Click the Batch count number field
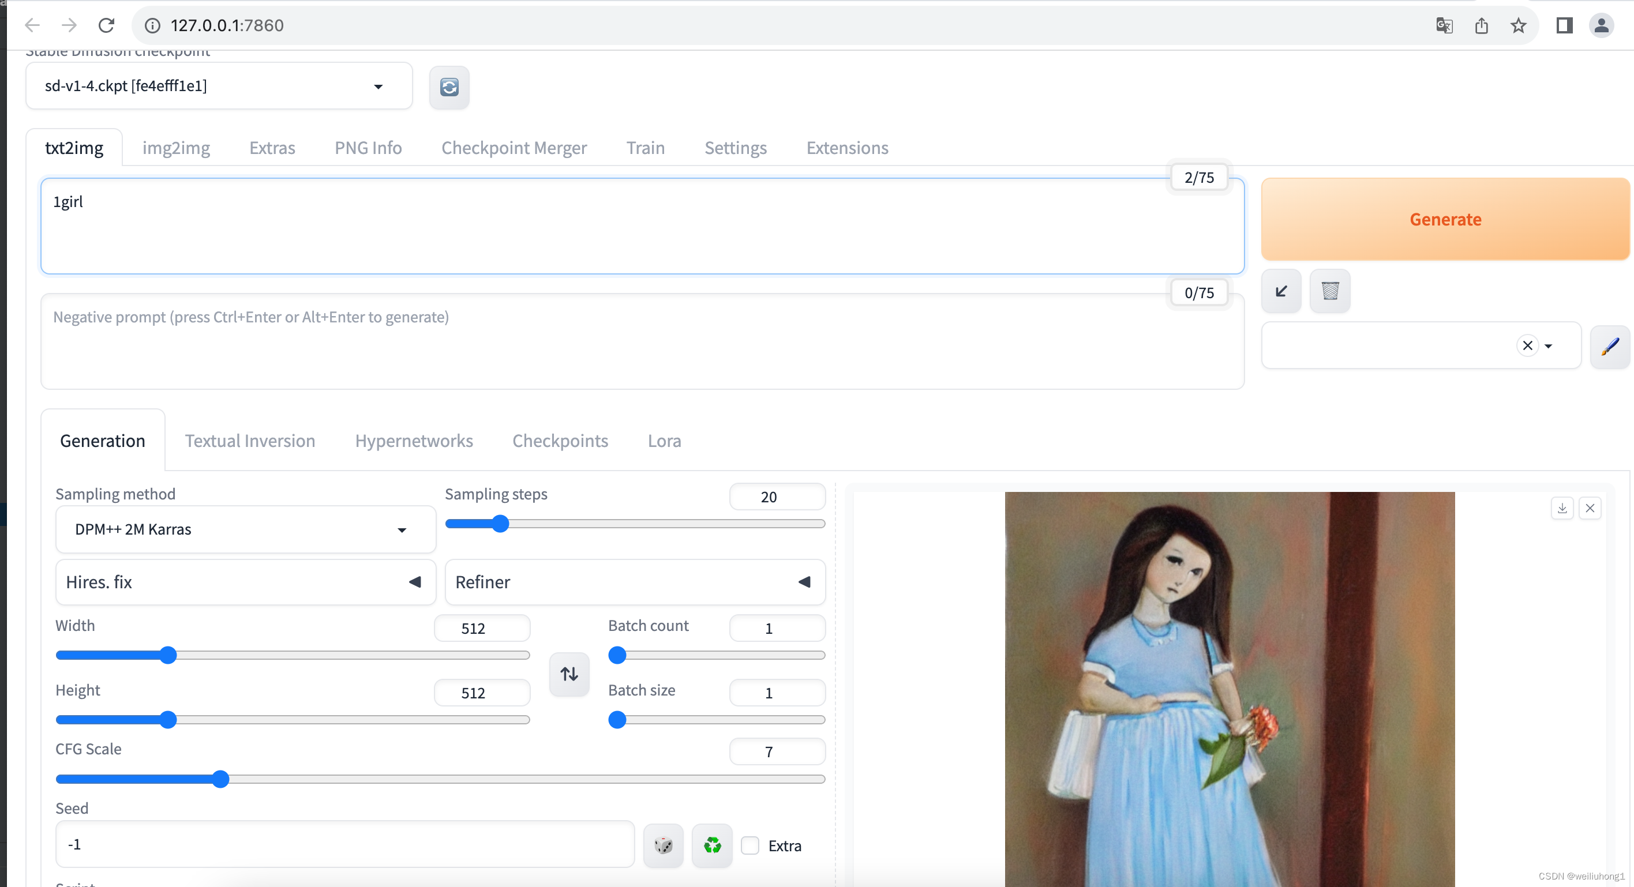Viewport: 1634px width, 887px height. pos(778,628)
